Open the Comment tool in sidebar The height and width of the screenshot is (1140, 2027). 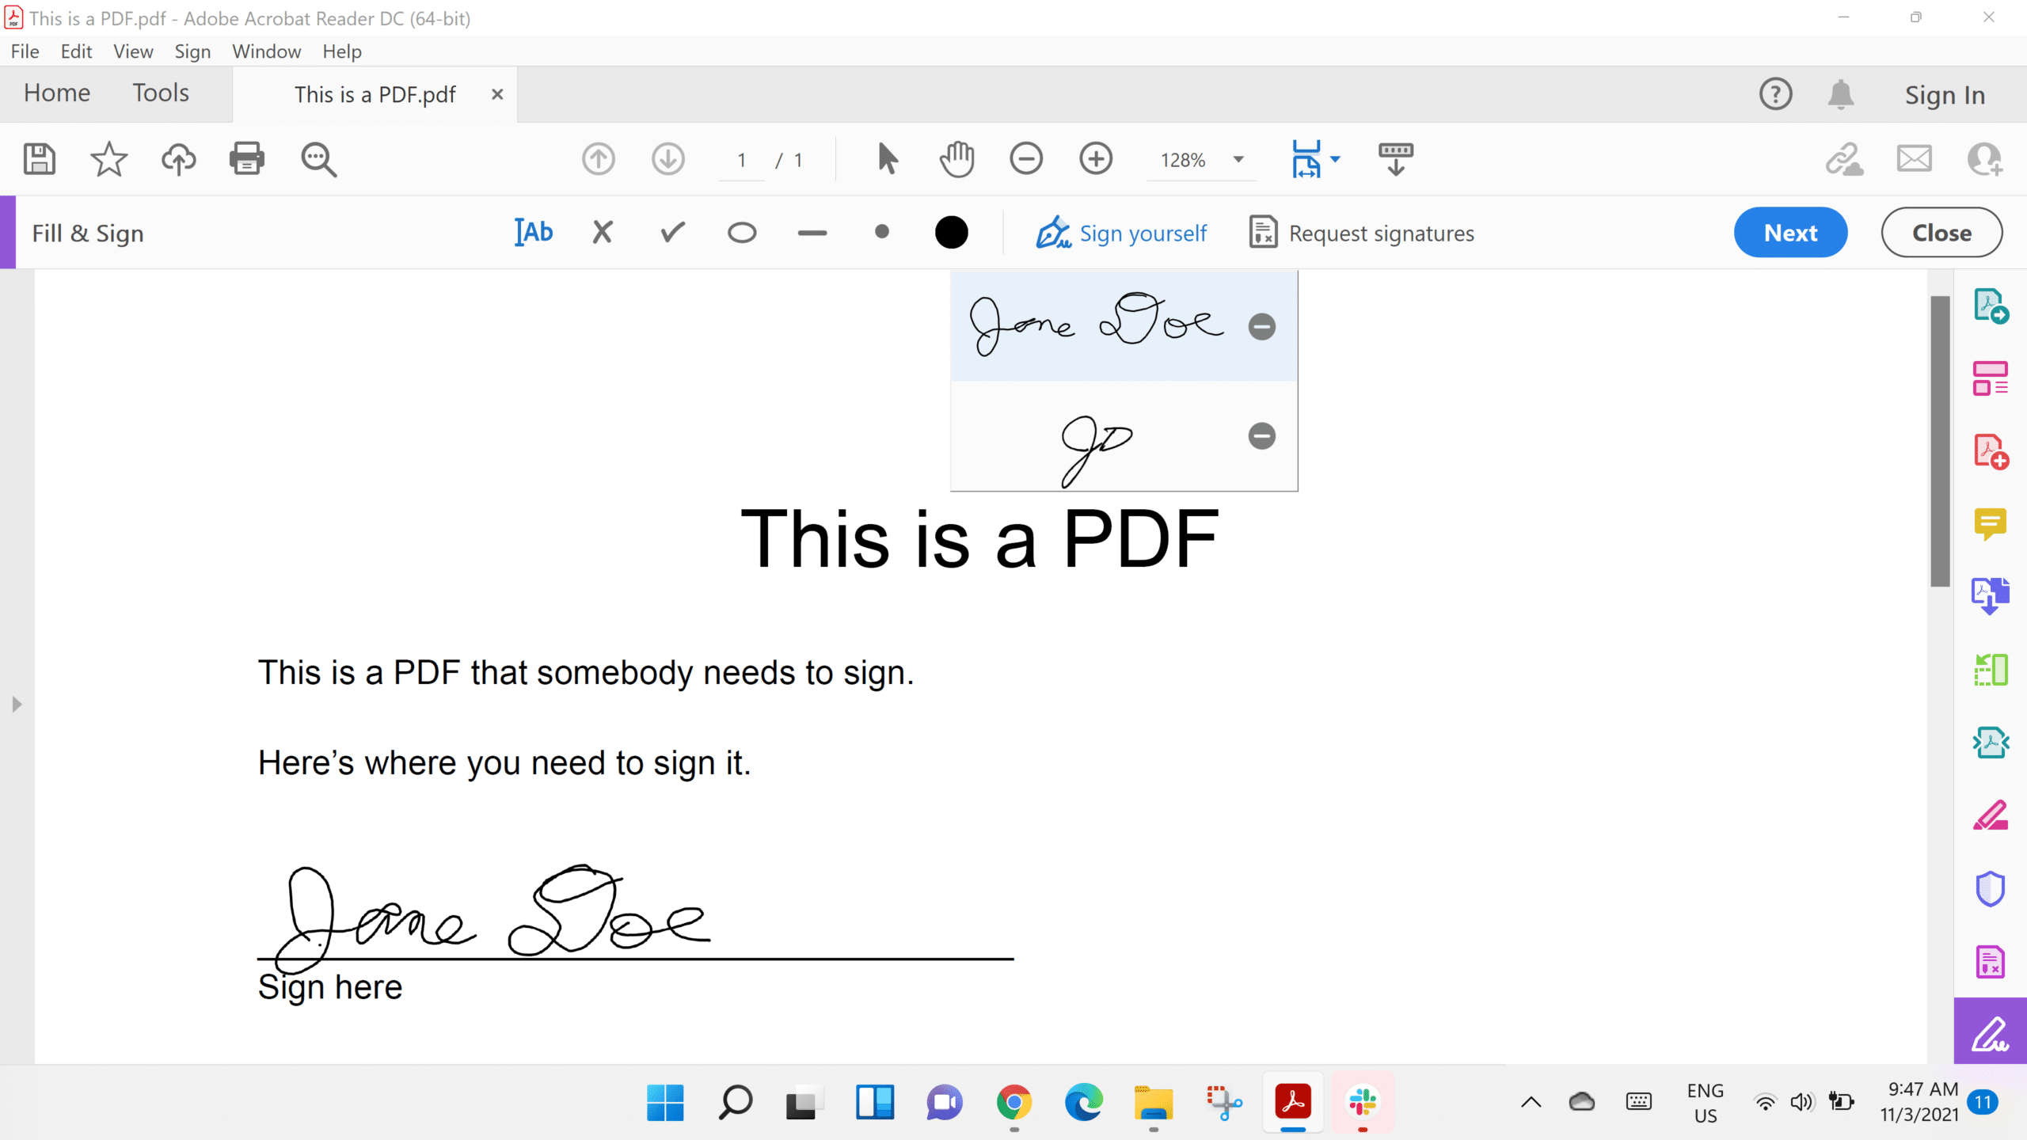coord(1990,523)
